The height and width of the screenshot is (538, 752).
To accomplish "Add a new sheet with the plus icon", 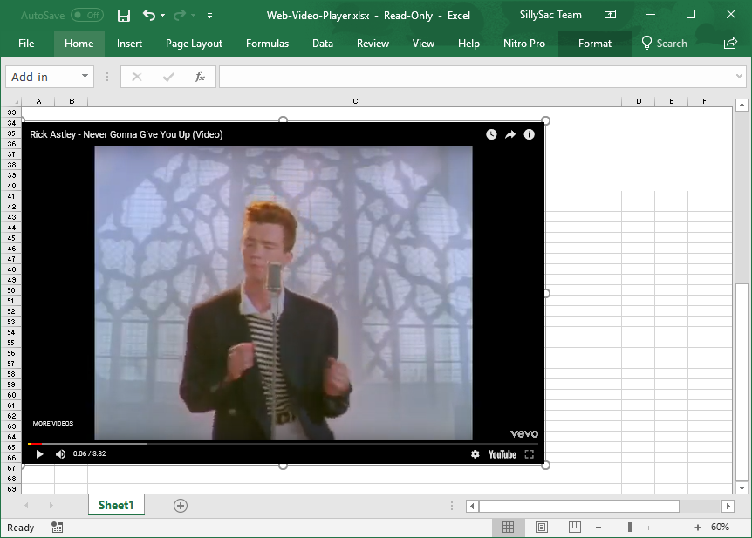I will point(181,506).
